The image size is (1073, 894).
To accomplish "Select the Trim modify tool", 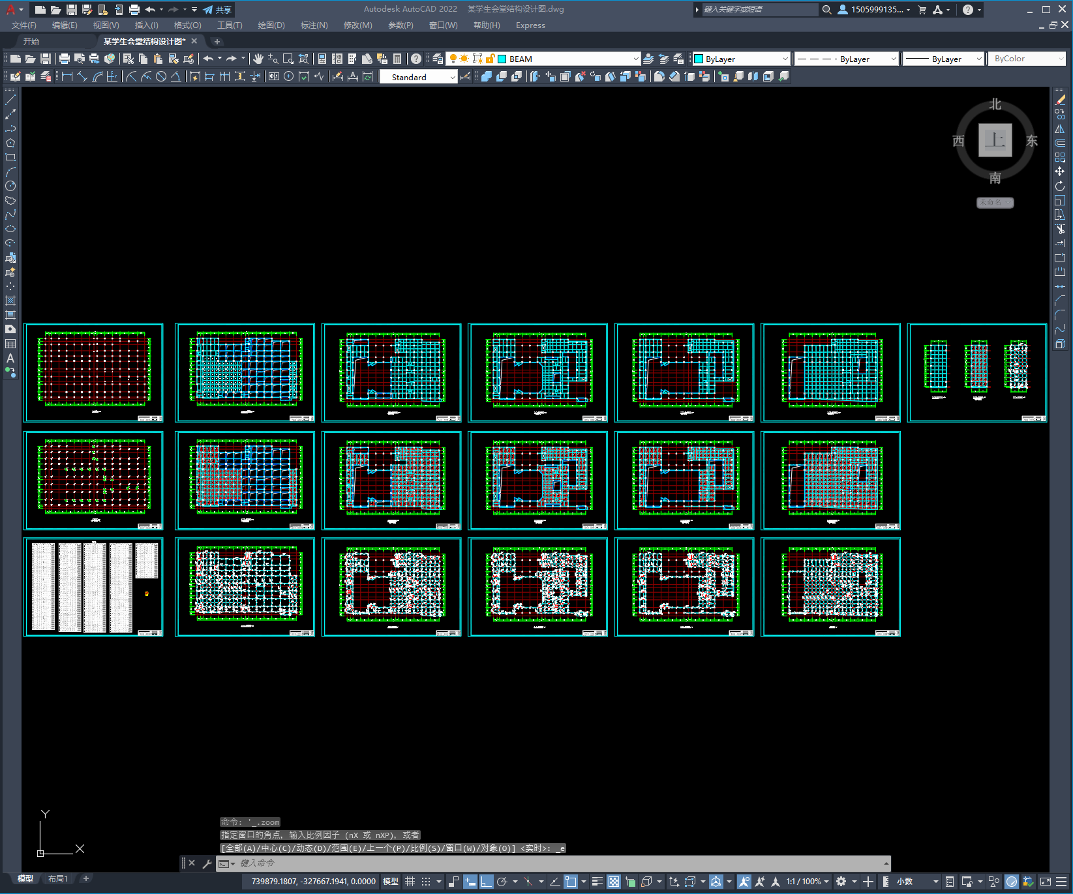I will click(x=1060, y=229).
